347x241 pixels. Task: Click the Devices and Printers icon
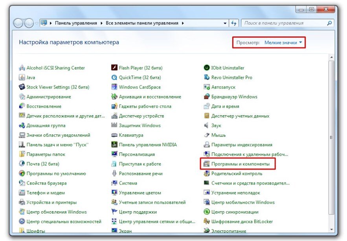22,202
